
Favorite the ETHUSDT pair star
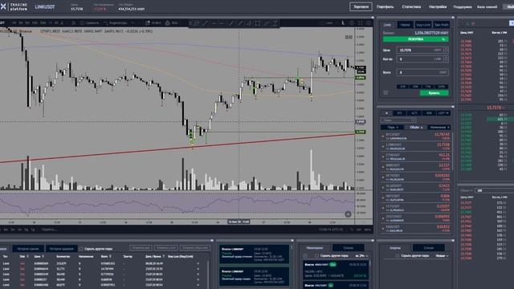point(383,157)
